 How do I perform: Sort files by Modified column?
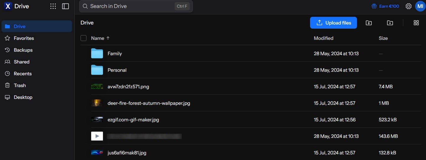(324, 38)
